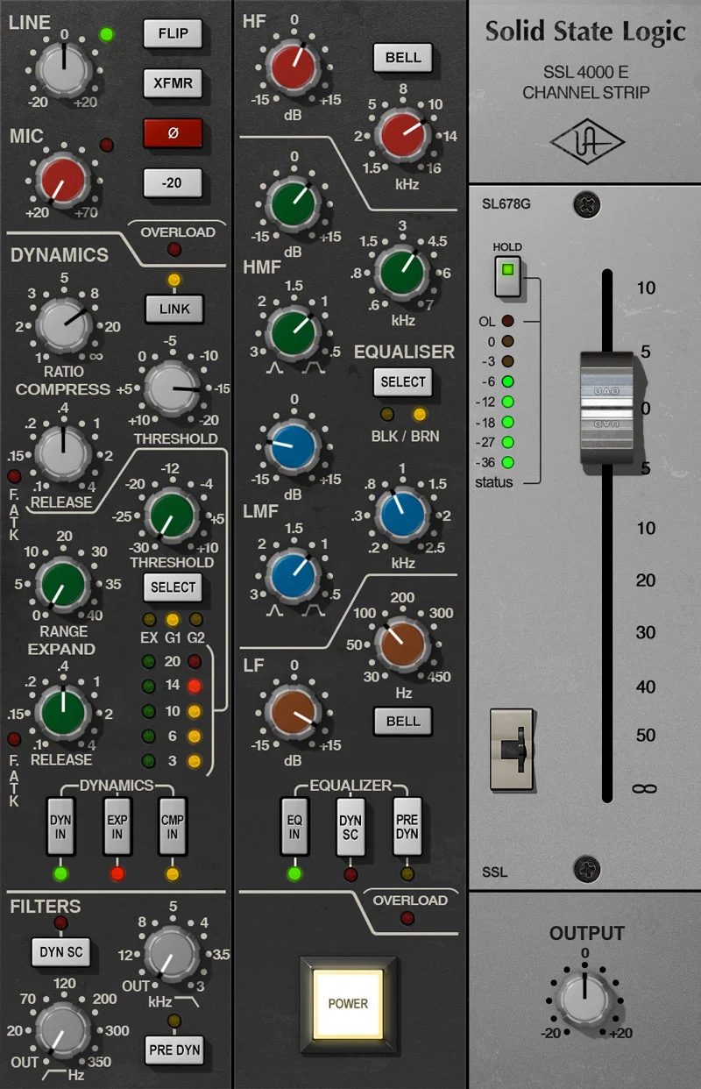Click the low-pass filter kHz knob
This screenshot has width=701, height=1089.
172,954
